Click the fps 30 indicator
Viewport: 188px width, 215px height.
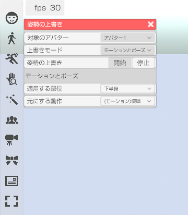[x=45, y=8]
